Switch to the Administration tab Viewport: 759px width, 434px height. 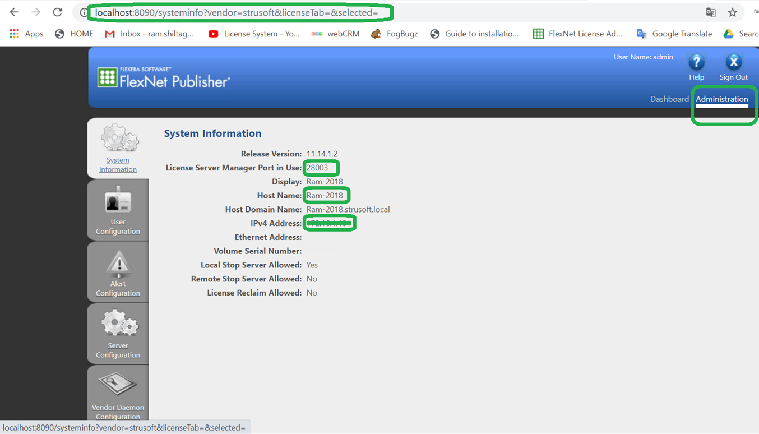point(722,99)
